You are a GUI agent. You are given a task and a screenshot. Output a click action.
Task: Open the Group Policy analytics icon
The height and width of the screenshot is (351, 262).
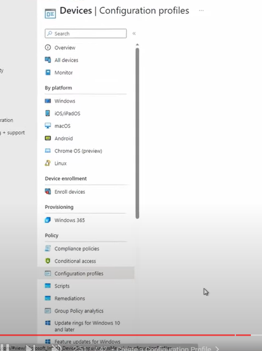[48, 310]
